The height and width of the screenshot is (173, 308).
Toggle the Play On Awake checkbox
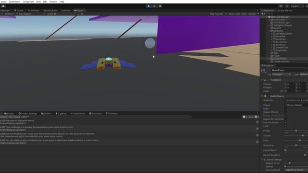point(285,123)
